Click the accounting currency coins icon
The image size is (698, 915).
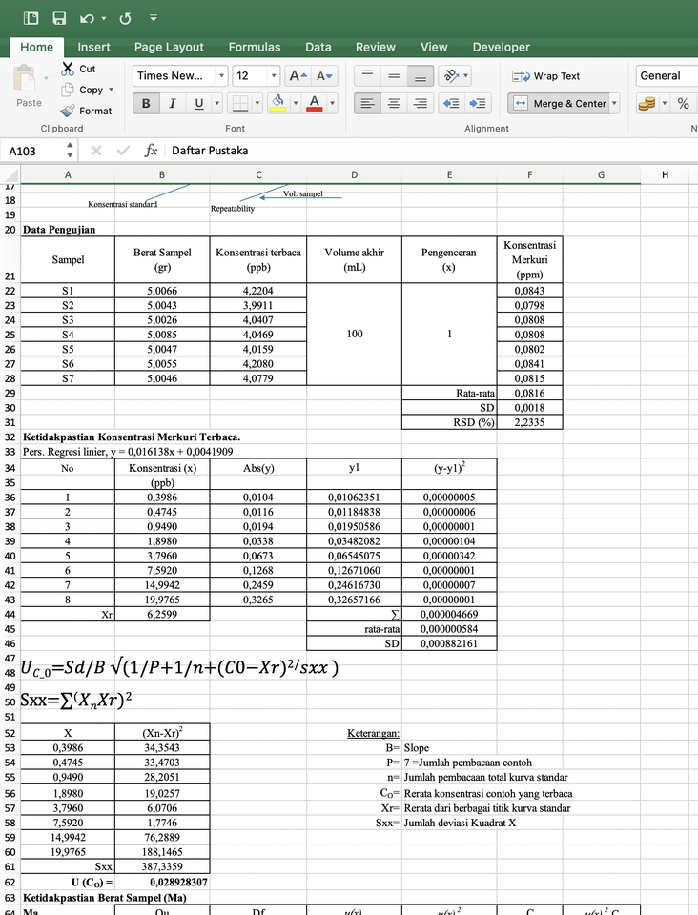647,103
